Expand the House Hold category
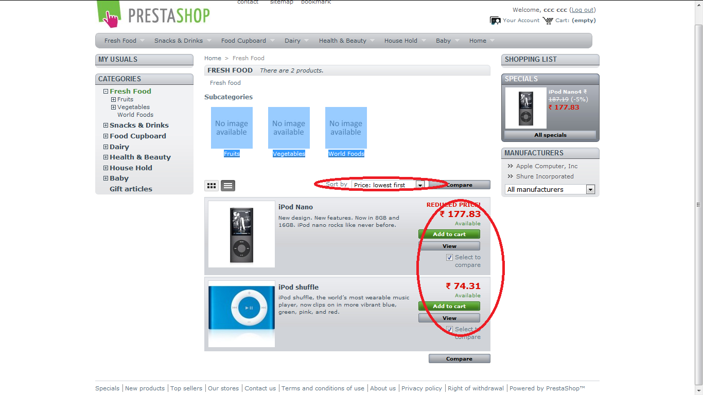 point(106,168)
